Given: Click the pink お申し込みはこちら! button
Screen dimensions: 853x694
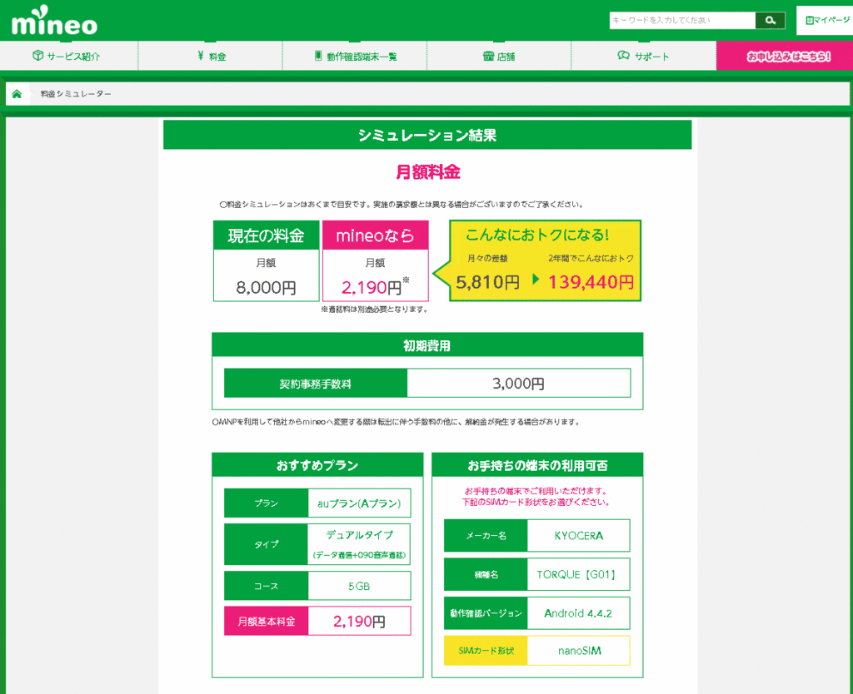Looking at the screenshot, I should coord(785,56).
